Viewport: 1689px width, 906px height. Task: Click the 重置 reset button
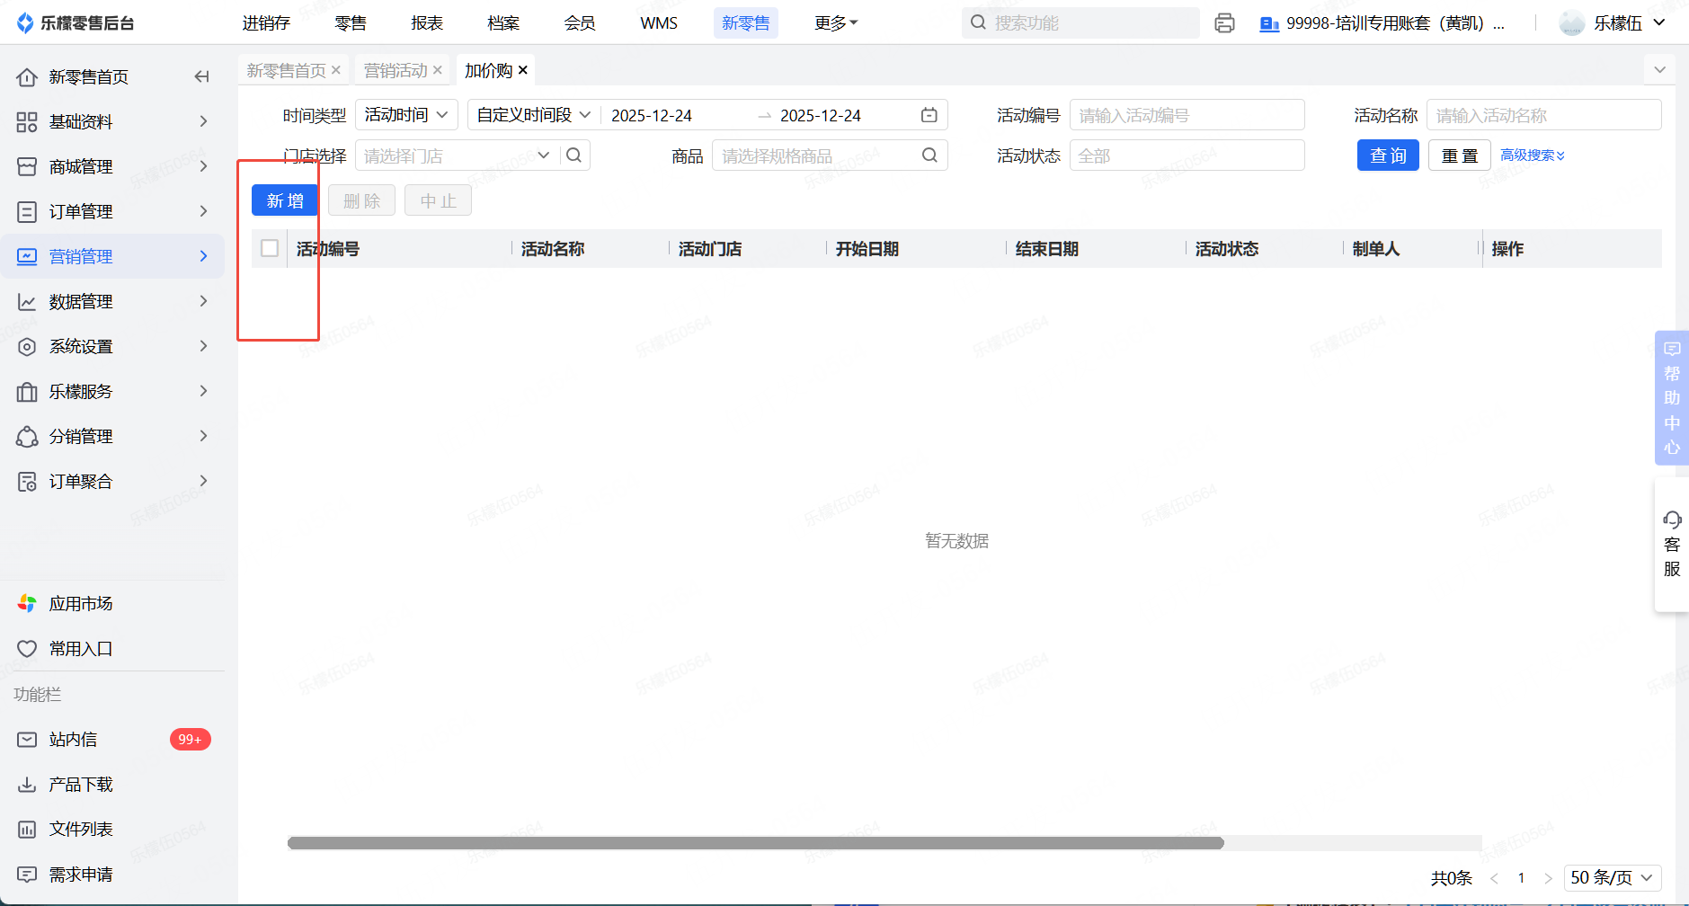click(x=1460, y=155)
